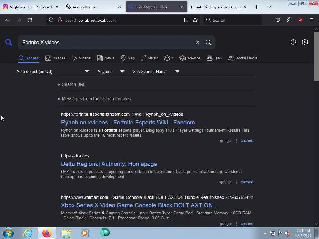Screen dimensions: 319x239
Task: Click the taskbar clock 2:54 PM
Action: (x=303, y=233)
